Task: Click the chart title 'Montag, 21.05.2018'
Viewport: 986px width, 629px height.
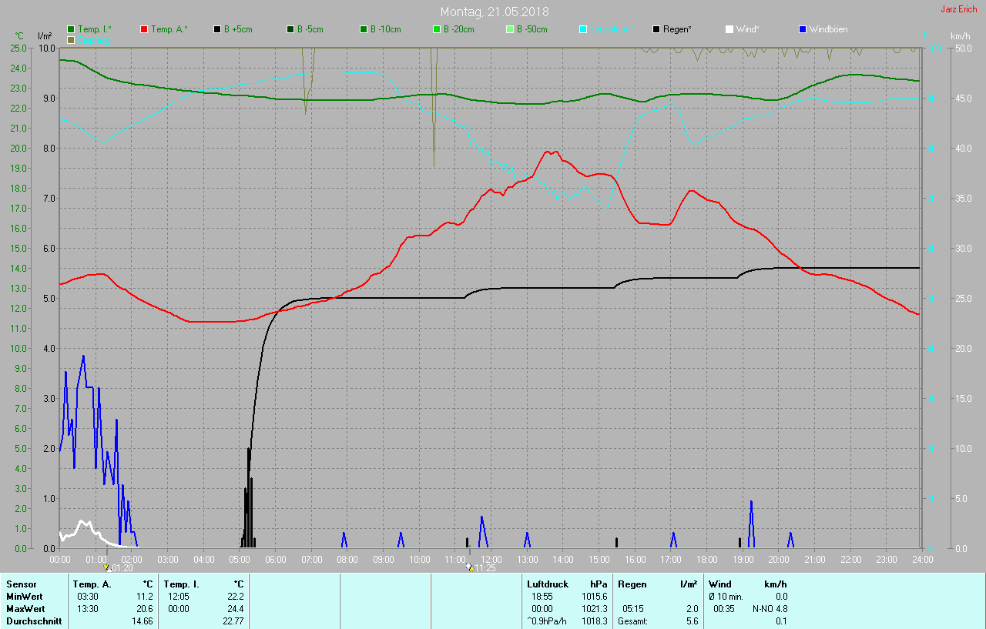Action: [x=495, y=12]
